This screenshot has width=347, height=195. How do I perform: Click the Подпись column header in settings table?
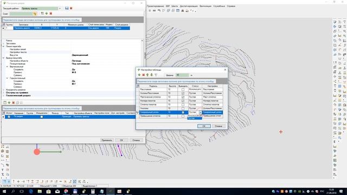(x=153, y=86)
